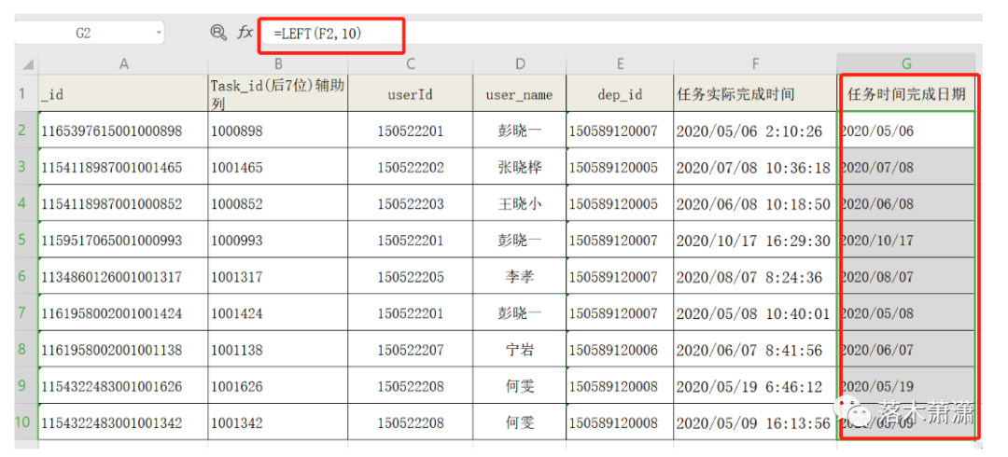Select the 2020/08/07 date cell in column G
This screenshot has height=457, width=1008.
point(906,277)
